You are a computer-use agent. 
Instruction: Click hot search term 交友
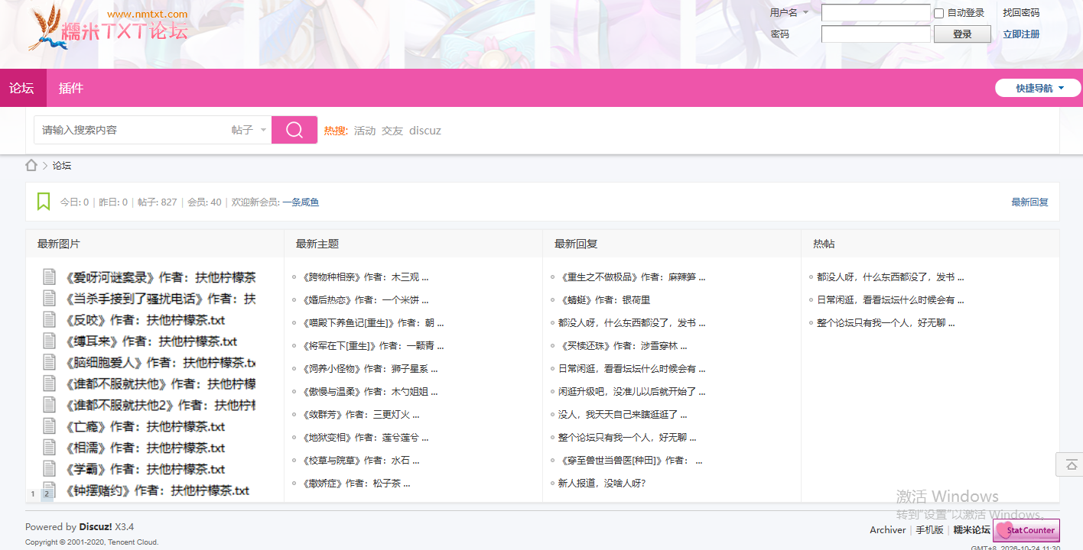coord(392,131)
